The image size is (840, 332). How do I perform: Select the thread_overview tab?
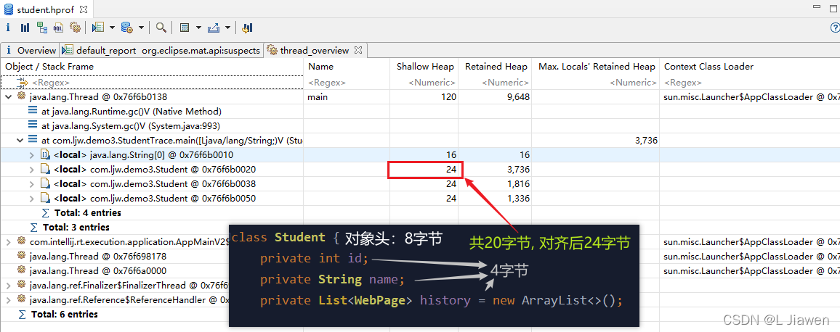tap(315, 50)
